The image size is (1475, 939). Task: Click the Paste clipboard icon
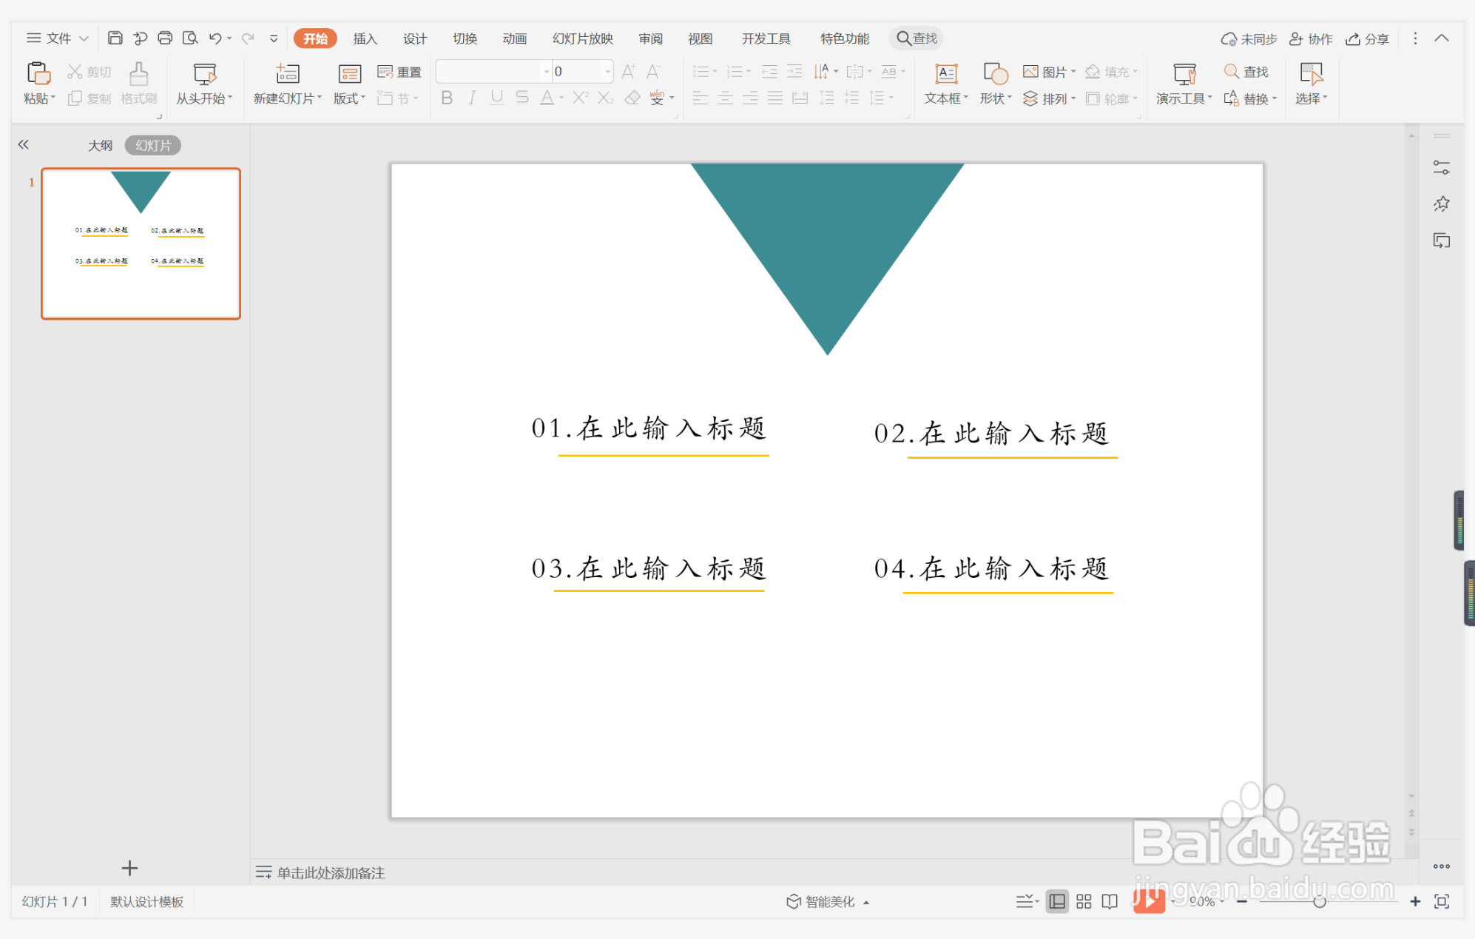pos(38,73)
